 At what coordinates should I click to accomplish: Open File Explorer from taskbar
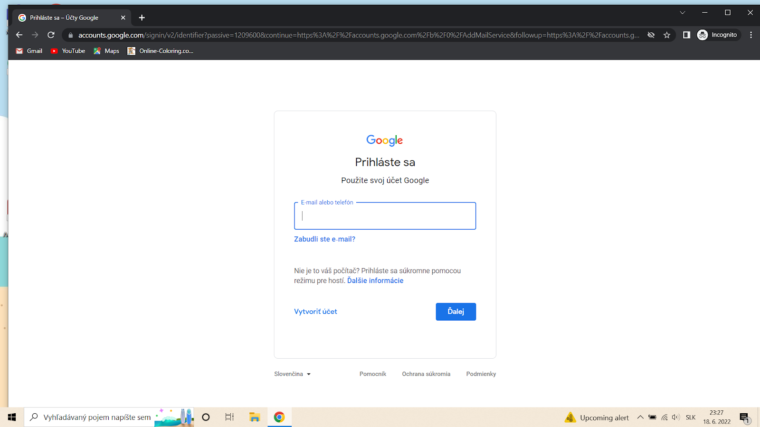(255, 417)
